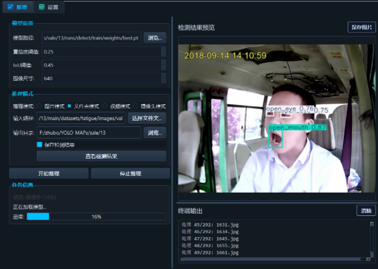Click the open_eye 0.76 detection label
Screen dimensions: 378x269
(x=290, y=109)
